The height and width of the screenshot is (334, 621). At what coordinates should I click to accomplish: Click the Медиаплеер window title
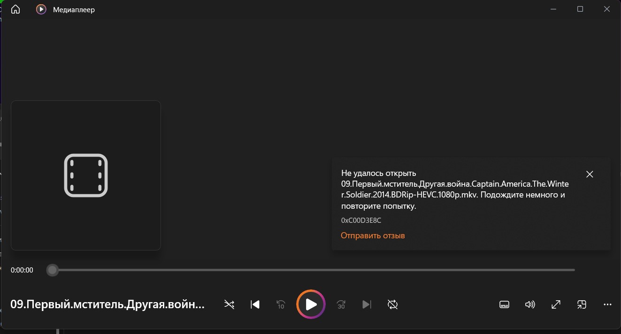(74, 9)
